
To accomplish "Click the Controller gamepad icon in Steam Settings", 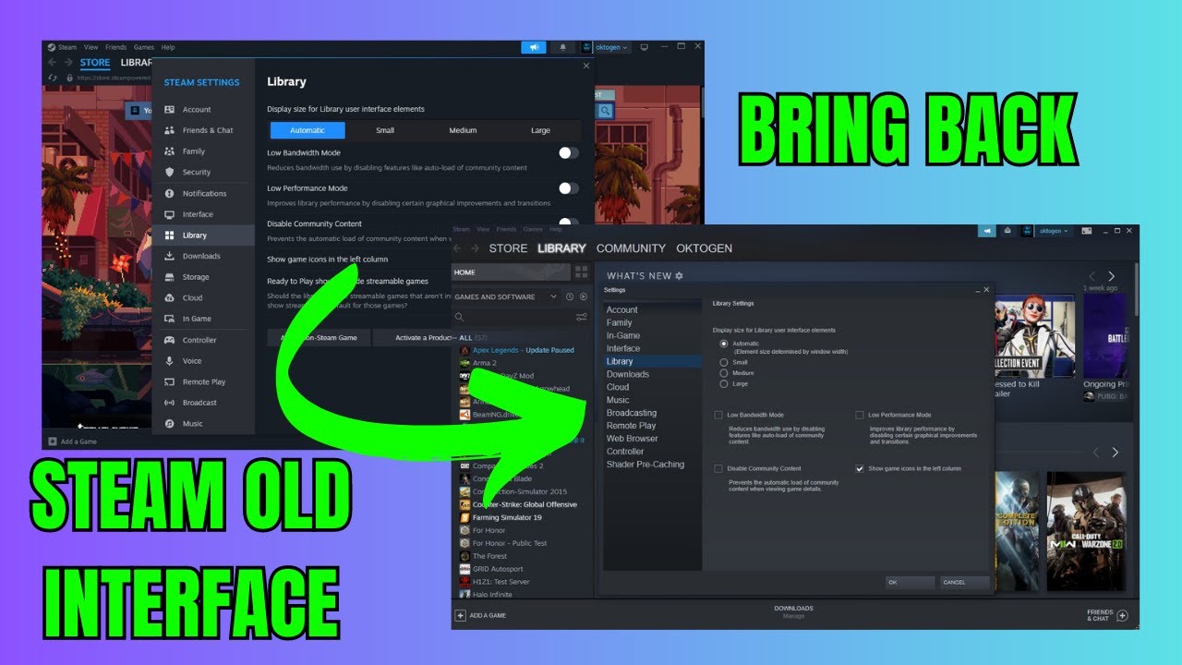I will [170, 340].
